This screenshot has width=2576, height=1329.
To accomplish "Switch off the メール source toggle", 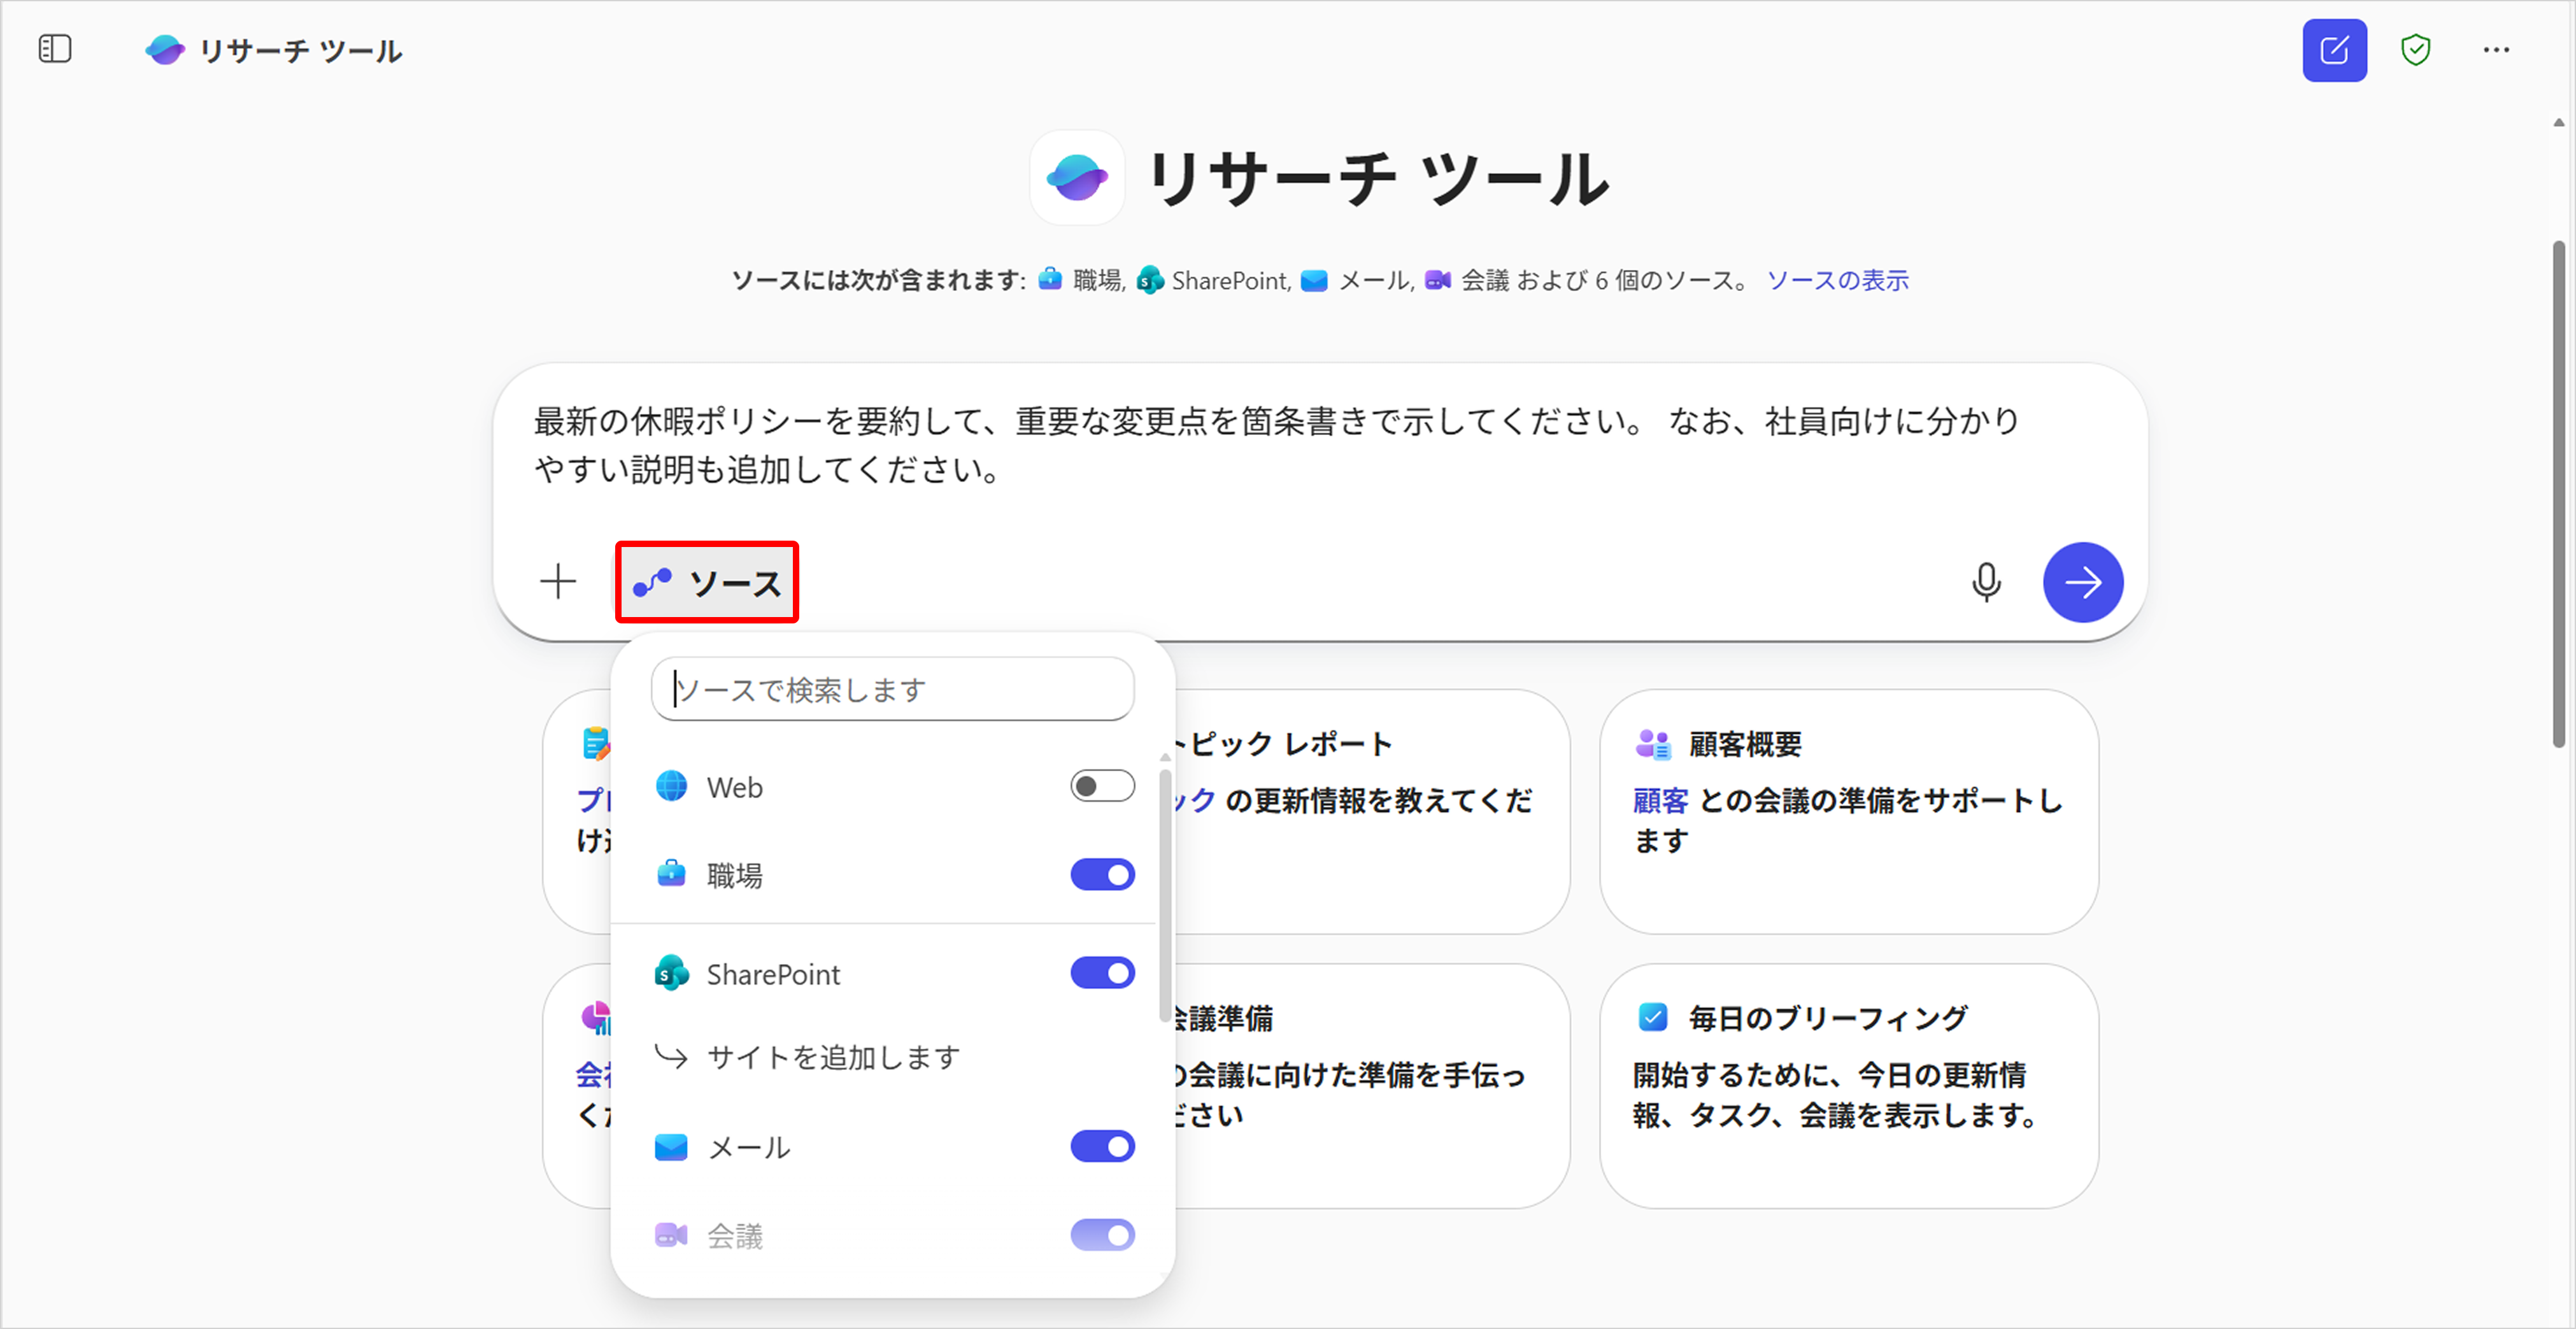I will [1102, 1147].
